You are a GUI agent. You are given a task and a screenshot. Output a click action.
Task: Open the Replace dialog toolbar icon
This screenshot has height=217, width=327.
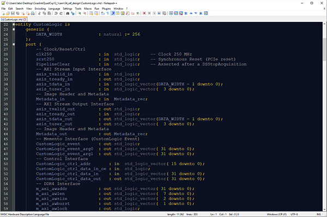click(x=72, y=13)
